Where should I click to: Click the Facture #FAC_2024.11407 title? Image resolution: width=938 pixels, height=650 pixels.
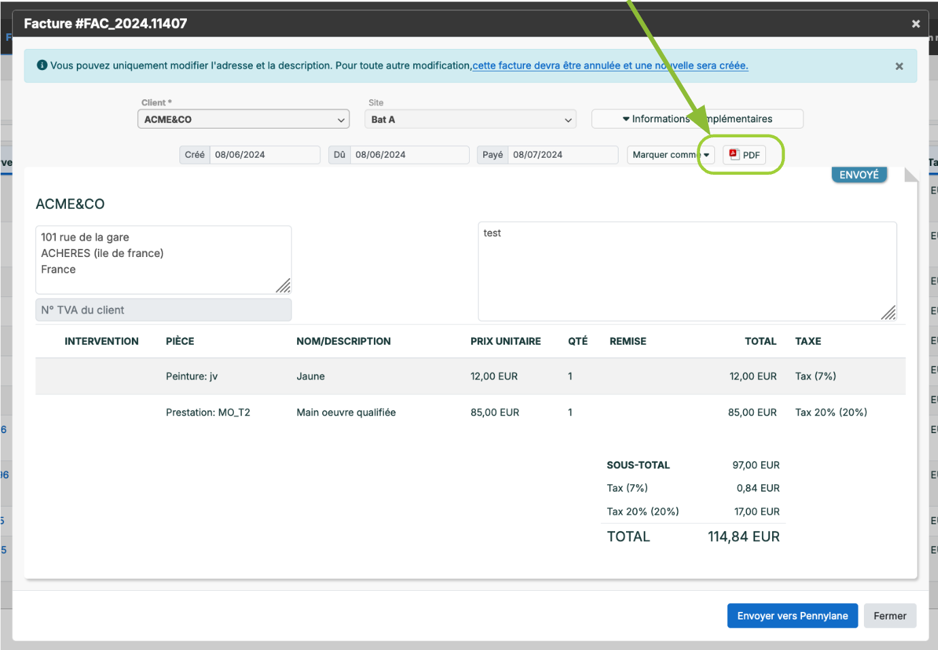[105, 24]
